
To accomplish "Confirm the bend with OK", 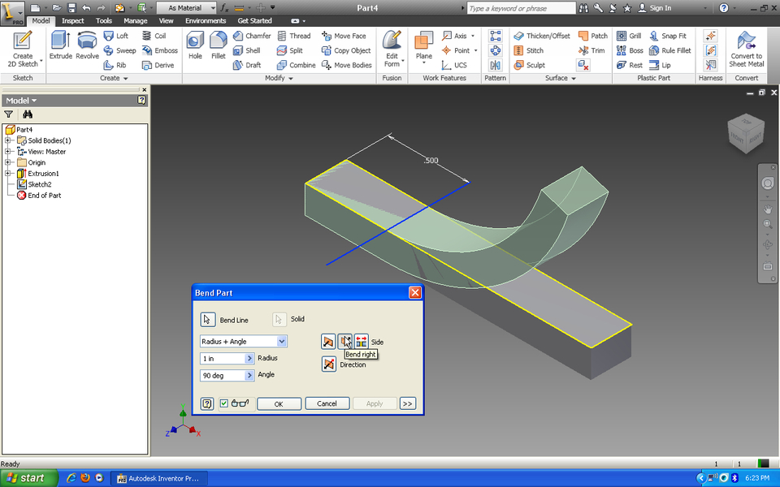I will coord(279,403).
